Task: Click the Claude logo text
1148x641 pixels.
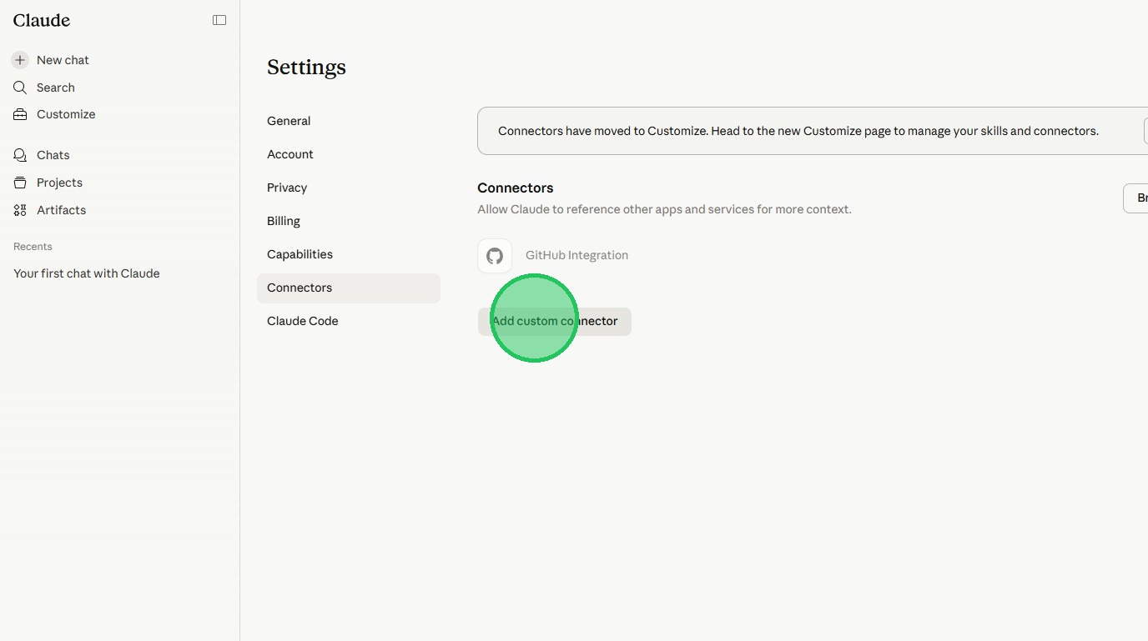Action: point(42,20)
